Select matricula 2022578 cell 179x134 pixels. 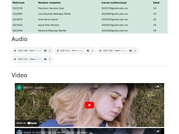18,8
